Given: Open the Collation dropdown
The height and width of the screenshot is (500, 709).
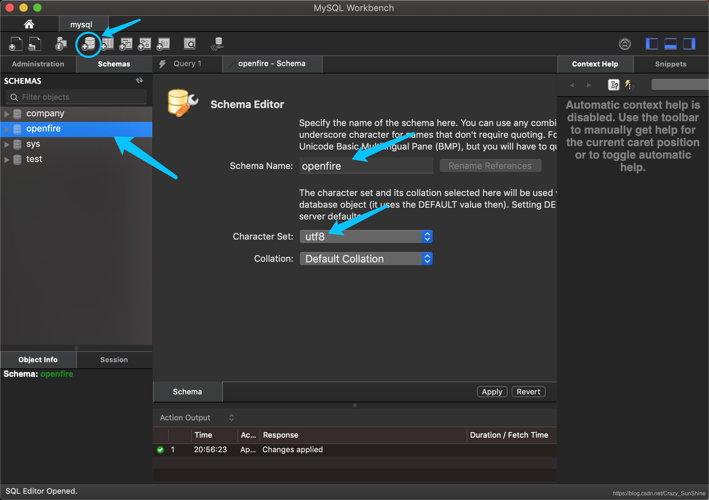Looking at the screenshot, I should click(x=366, y=259).
